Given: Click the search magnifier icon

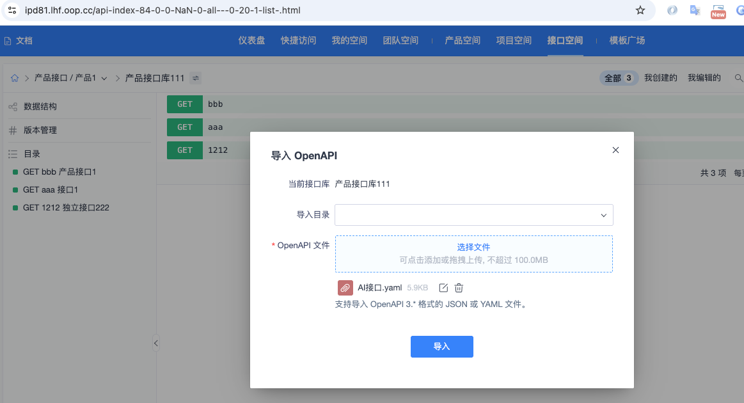Looking at the screenshot, I should click(738, 78).
